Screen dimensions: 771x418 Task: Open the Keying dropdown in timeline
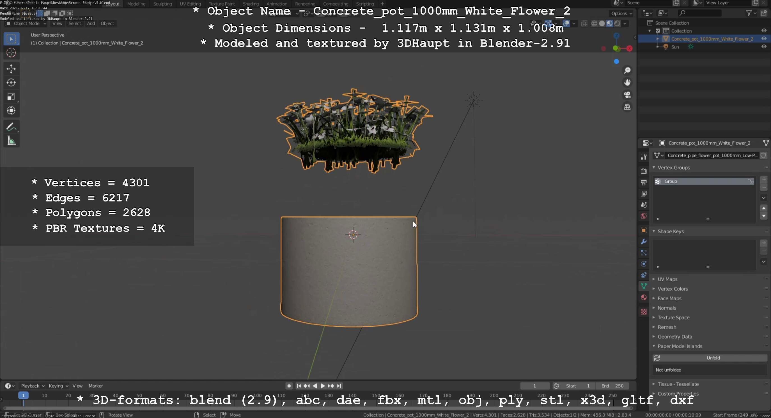(x=58, y=386)
